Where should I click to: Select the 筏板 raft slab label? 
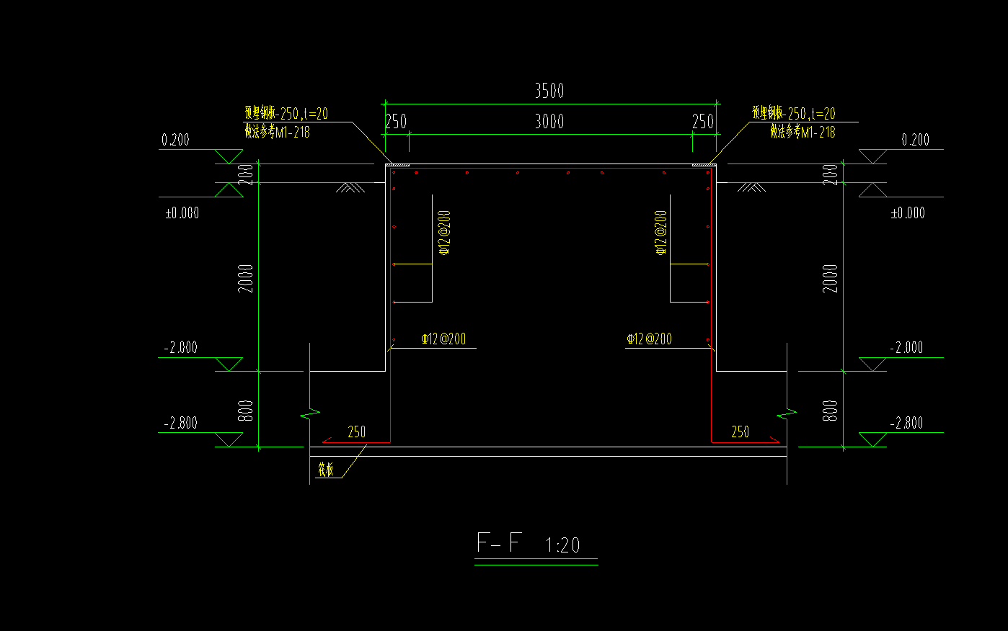pos(326,470)
